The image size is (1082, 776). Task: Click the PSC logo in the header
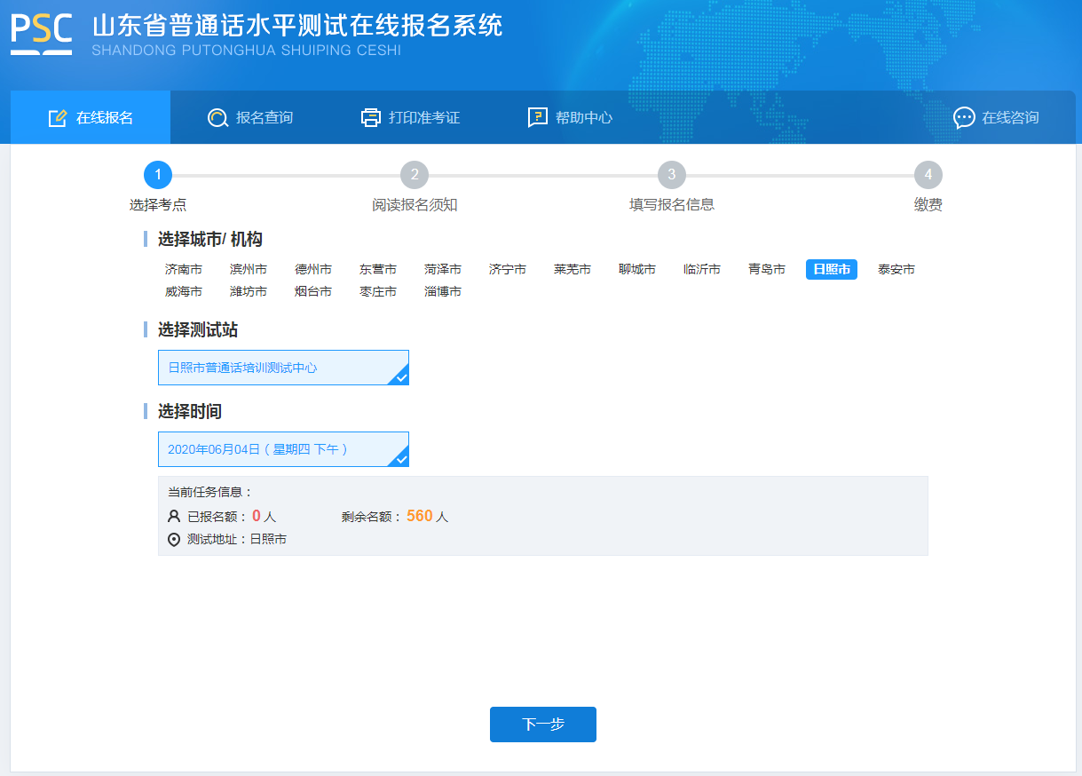click(40, 36)
